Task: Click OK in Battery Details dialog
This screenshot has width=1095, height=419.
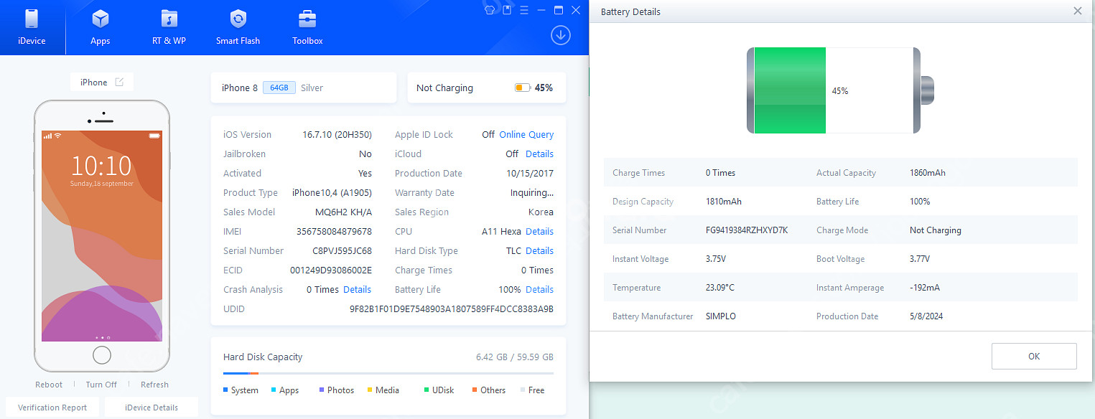Action: click(x=1034, y=356)
